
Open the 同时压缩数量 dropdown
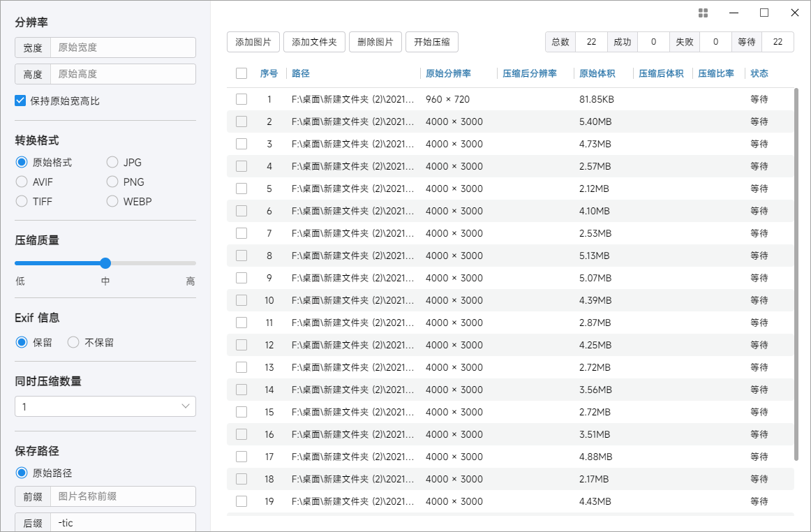click(x=105, y=407)
